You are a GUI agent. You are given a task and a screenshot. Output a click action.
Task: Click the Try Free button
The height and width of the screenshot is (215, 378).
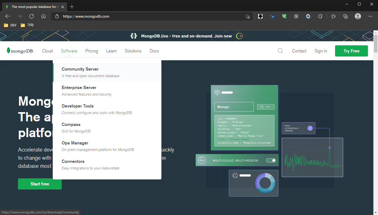351,51
